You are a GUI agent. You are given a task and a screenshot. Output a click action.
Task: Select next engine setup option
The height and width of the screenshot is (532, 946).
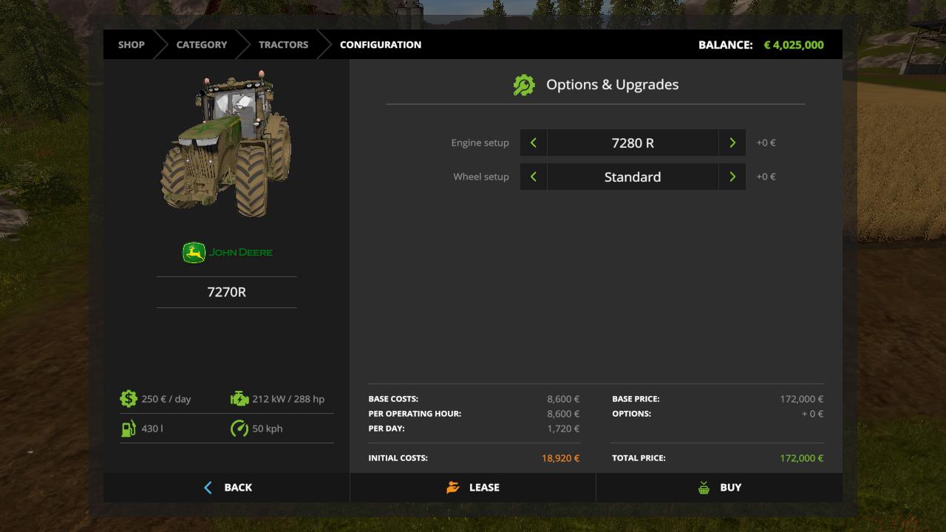pyautogui.click(x=732, y=143)
